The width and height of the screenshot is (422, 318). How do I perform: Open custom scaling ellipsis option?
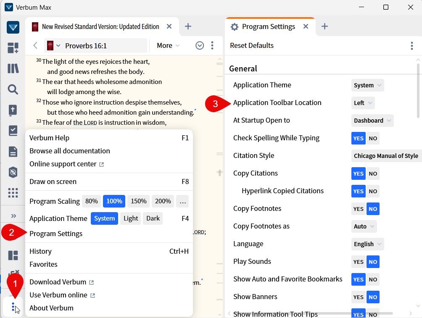point(182,201)
